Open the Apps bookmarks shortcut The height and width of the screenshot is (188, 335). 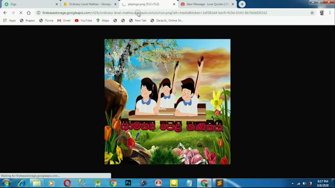click(x=9, y=21)
